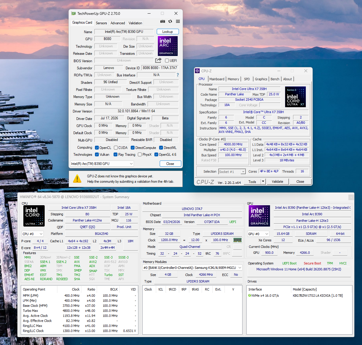Toggle the OpenCL checkbox

coord(97,148)
